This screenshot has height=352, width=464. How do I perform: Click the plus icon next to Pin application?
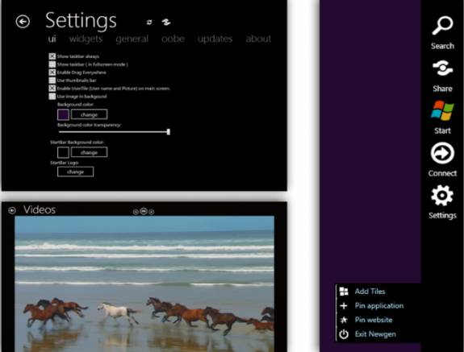[x=344, y=305]
